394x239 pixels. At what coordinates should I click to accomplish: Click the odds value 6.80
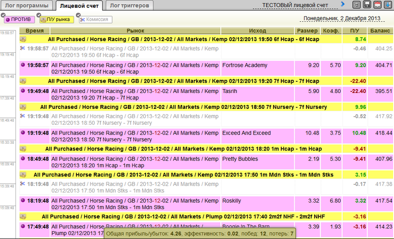pos(335,201)
